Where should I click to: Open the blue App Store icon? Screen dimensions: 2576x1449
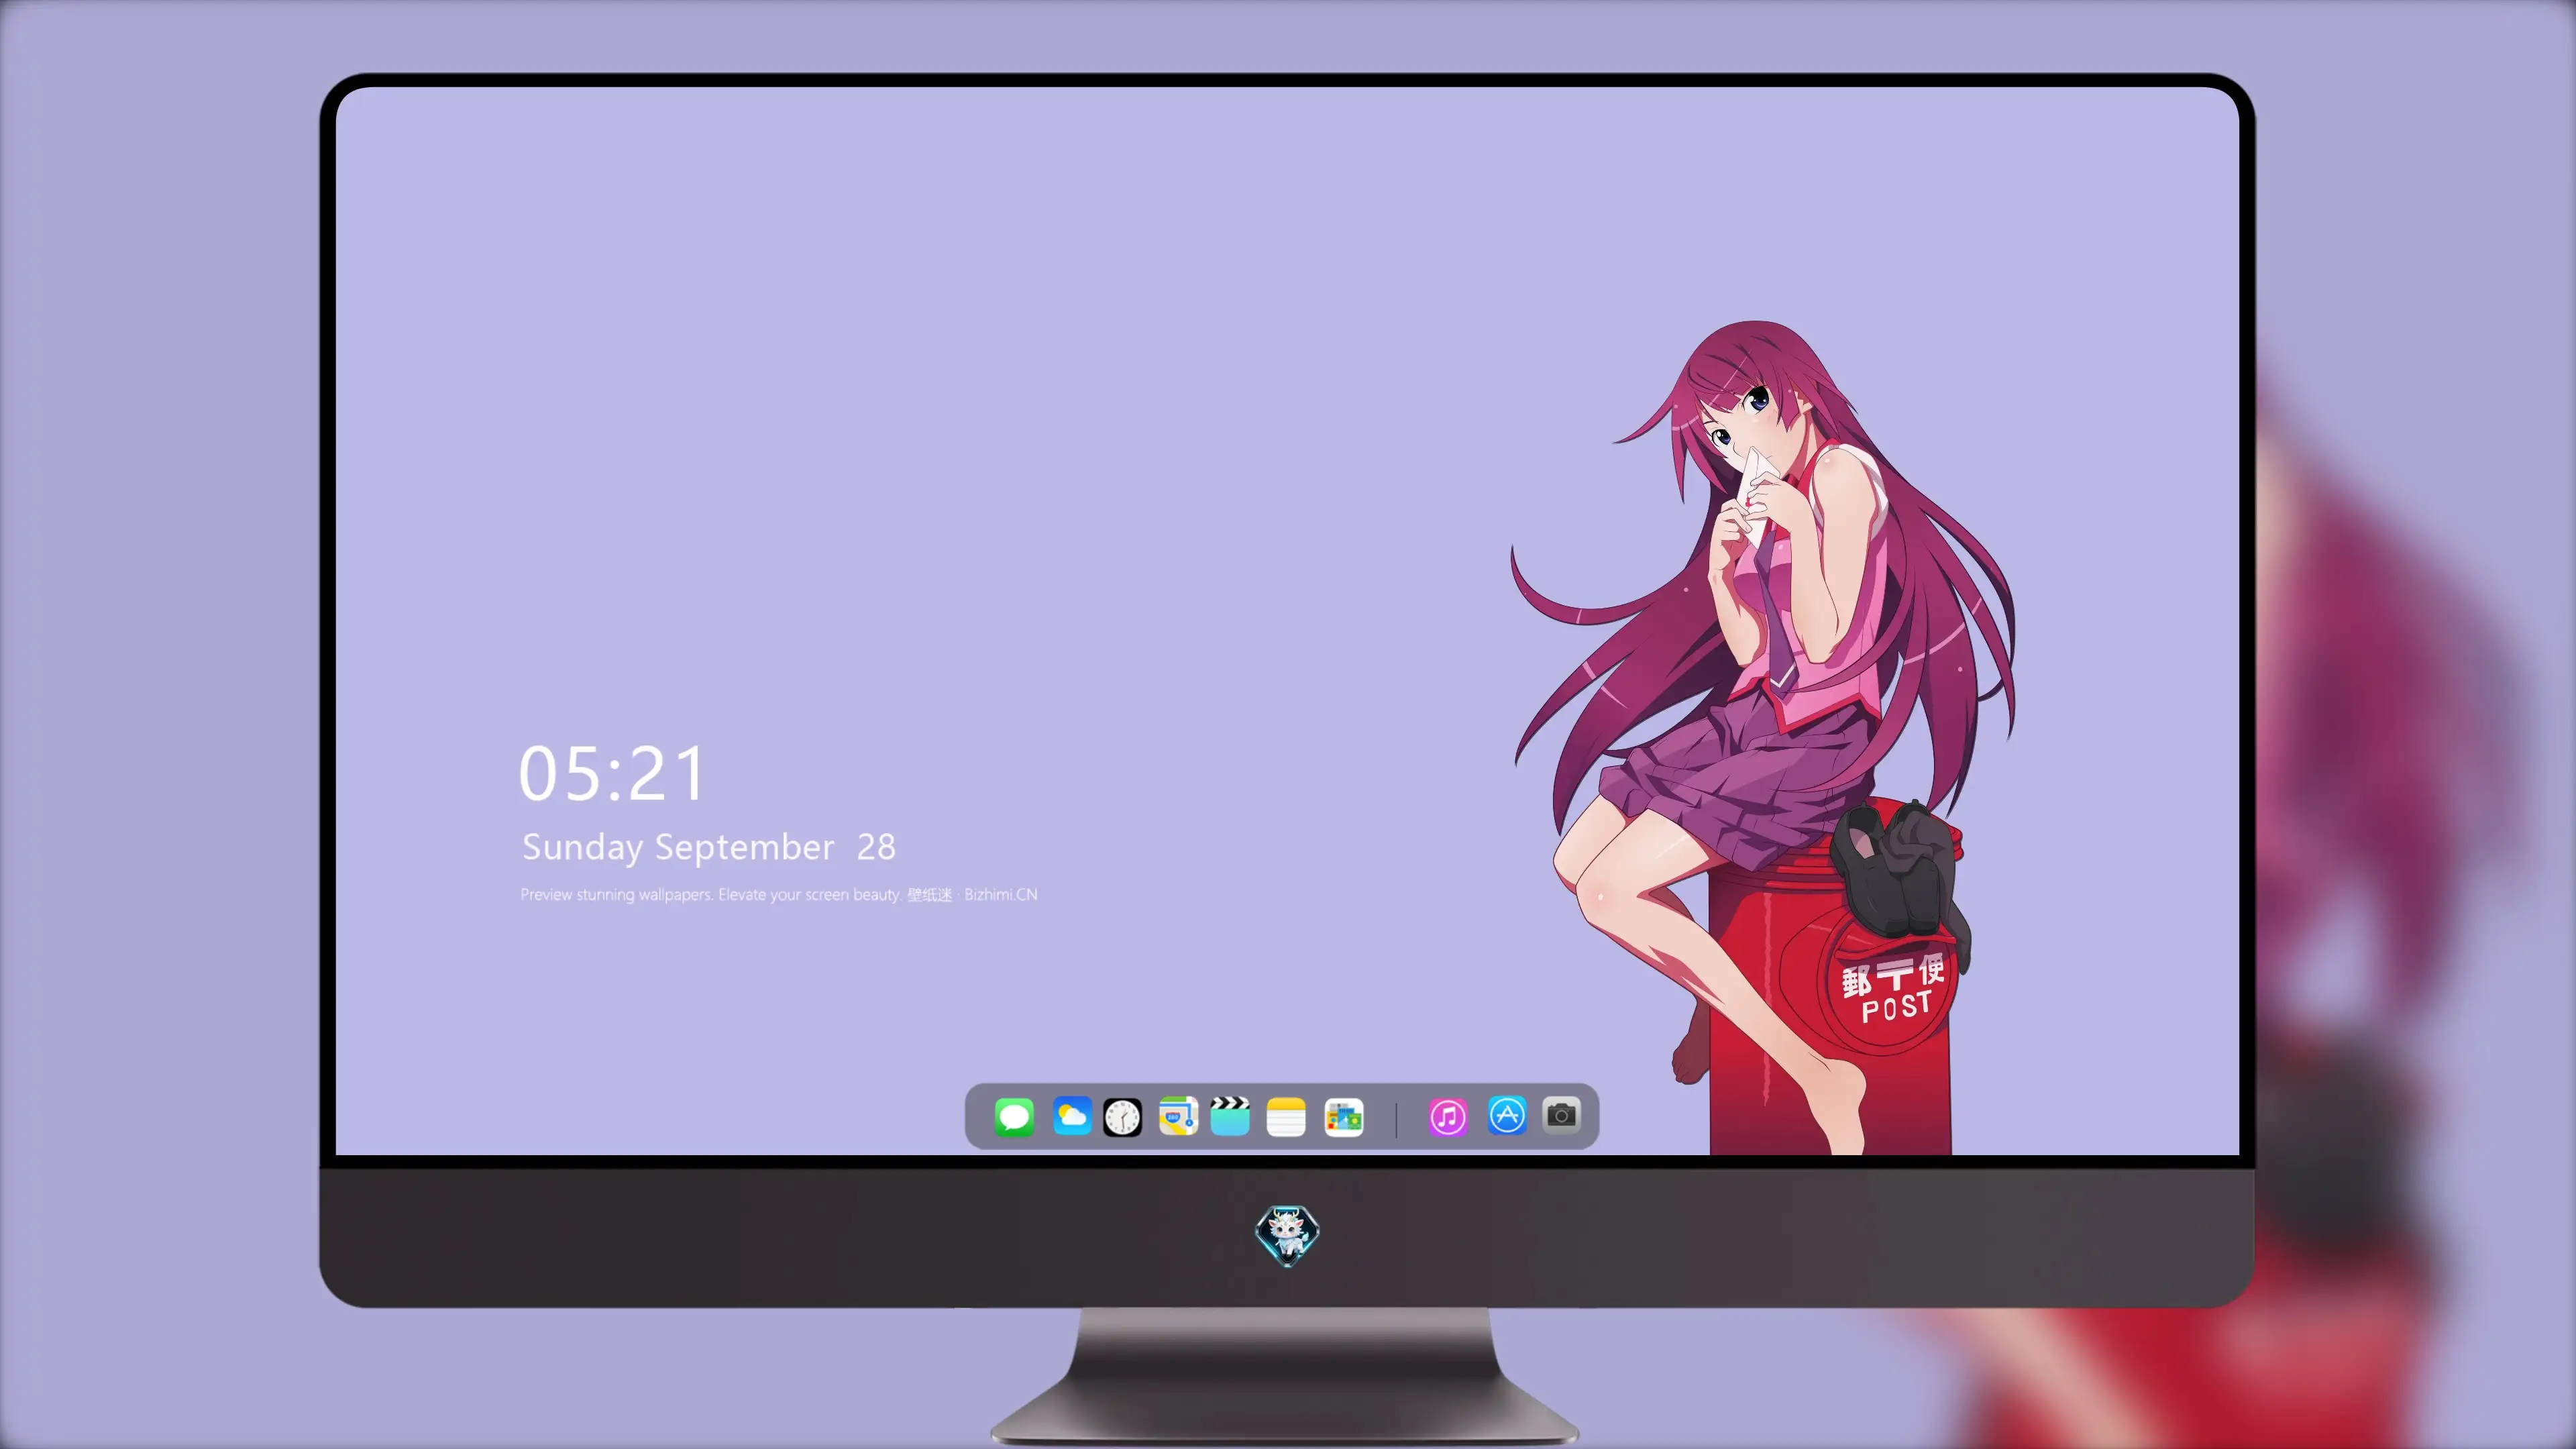[x=1507, y=1115]
